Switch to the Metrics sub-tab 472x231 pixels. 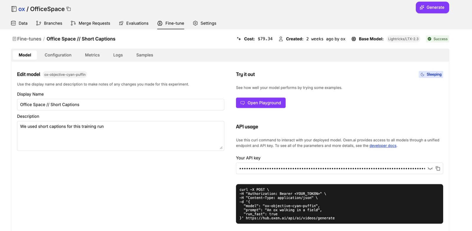pyautogui.click(x=92, y=55)
